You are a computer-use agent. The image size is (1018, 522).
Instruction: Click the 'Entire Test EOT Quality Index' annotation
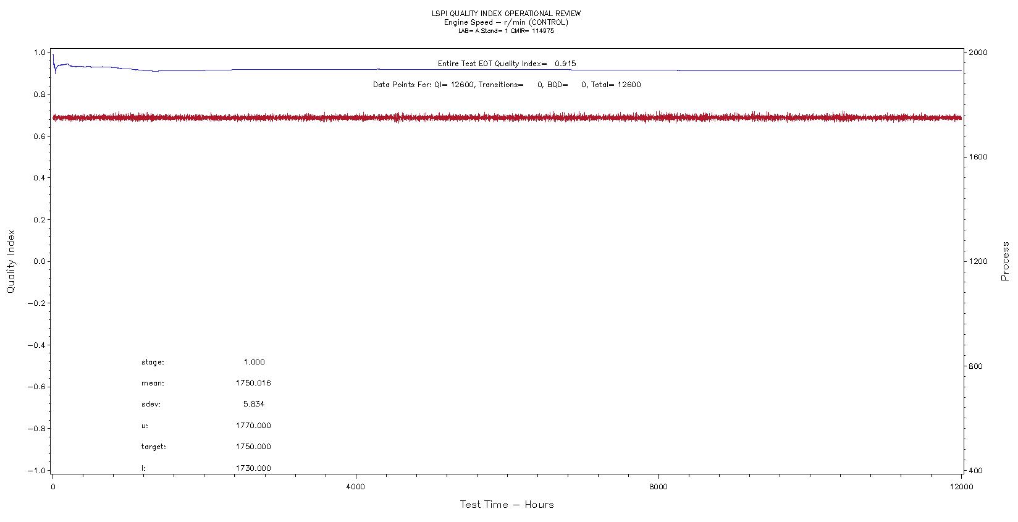point(507,64)
